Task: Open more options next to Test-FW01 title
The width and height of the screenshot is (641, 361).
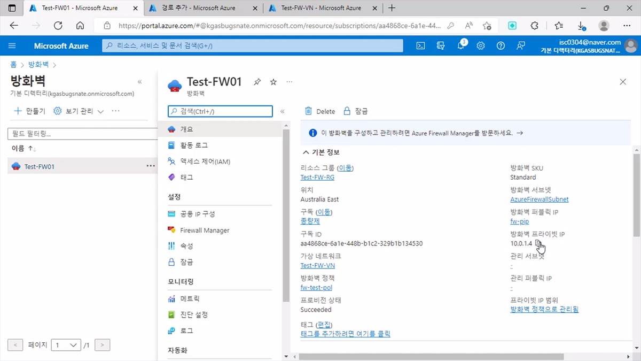Action: [x=290, y=82]
